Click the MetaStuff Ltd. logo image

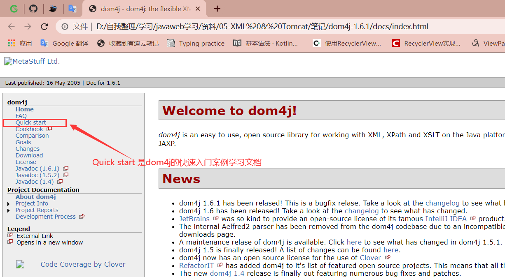tap(32, 62)
